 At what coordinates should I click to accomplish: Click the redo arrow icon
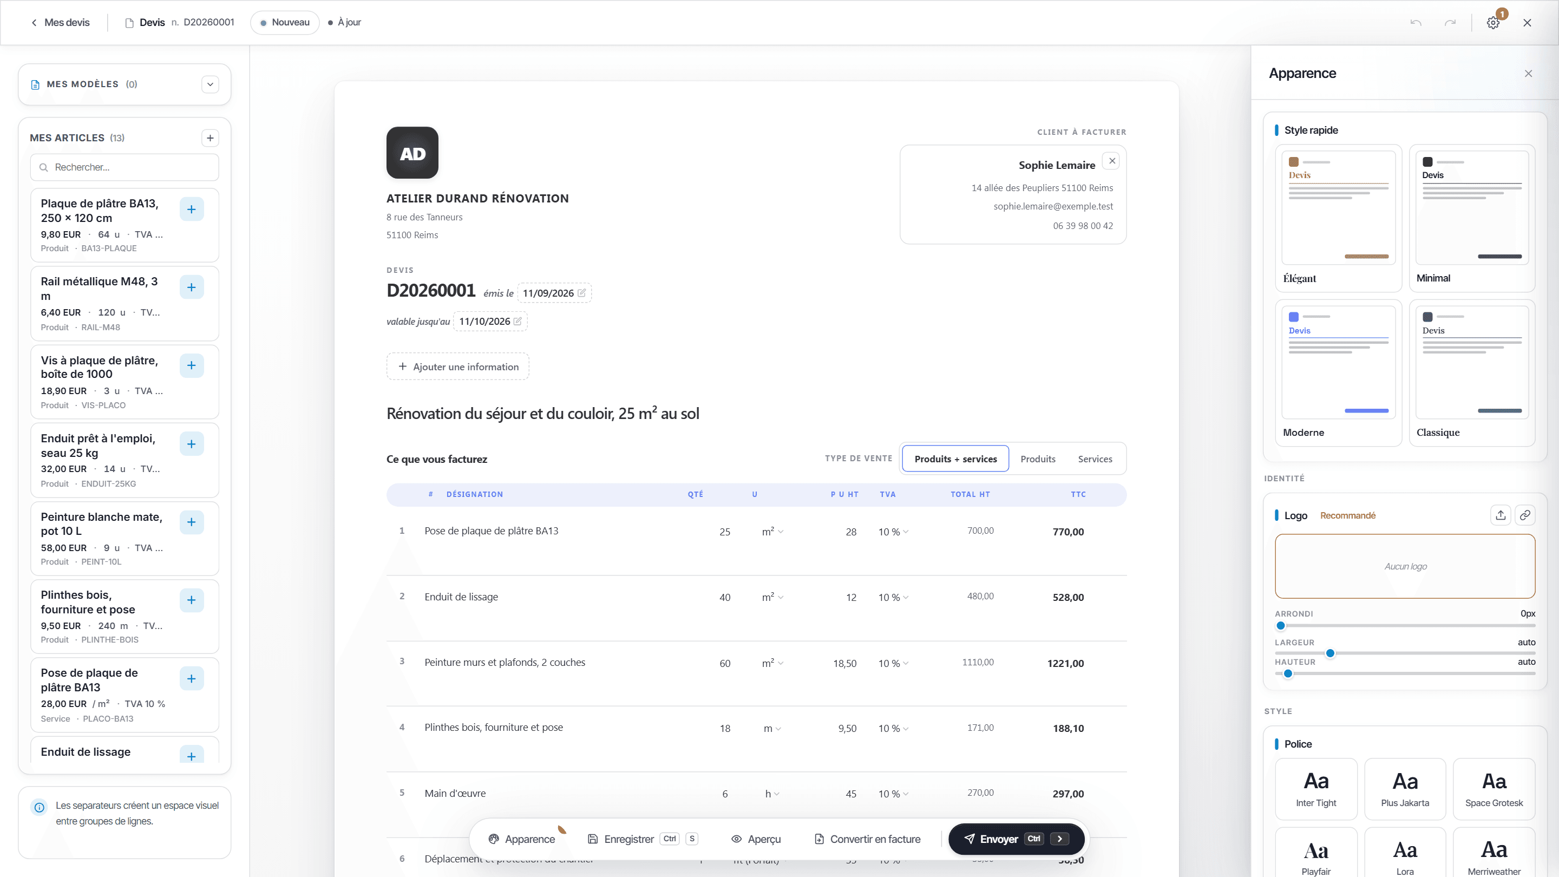click(1450, 22)
